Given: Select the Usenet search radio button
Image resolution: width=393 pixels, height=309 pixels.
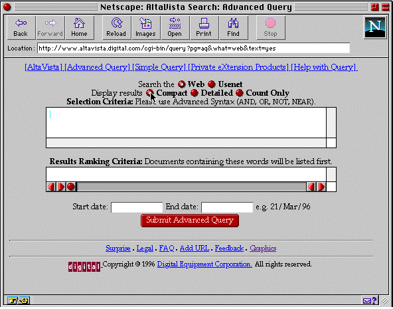Looking at the screenshot, I should (x=212, y=84).
